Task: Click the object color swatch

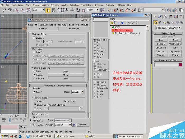Action: [x=180, y=65]
